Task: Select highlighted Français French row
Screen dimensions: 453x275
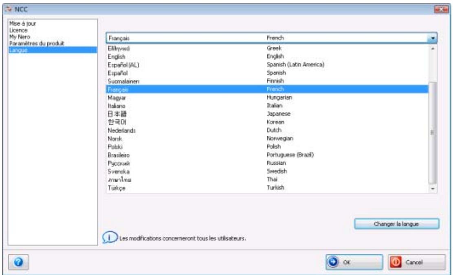Action: coord(267,89)
